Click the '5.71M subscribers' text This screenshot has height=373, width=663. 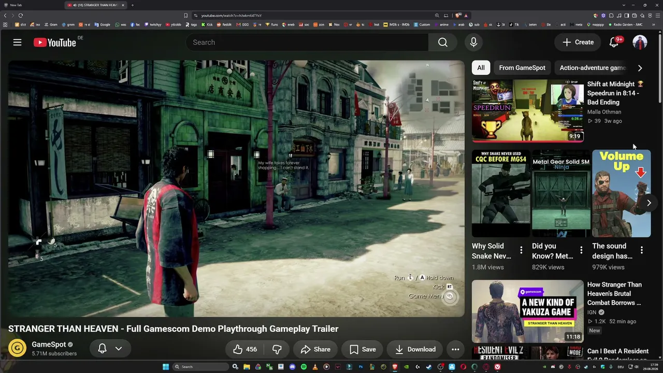click(x=54, y=354)
